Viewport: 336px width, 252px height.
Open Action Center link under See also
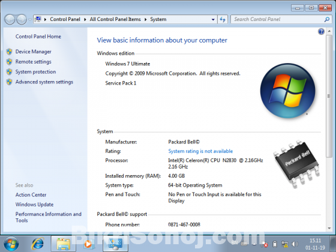click(31, 195)
